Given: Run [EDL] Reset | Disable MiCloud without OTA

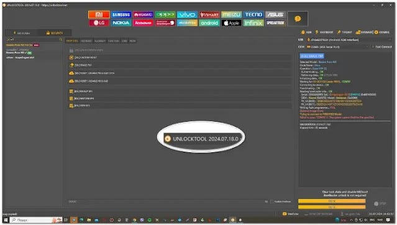Looking at the screenshot, I should pos(180,81).
